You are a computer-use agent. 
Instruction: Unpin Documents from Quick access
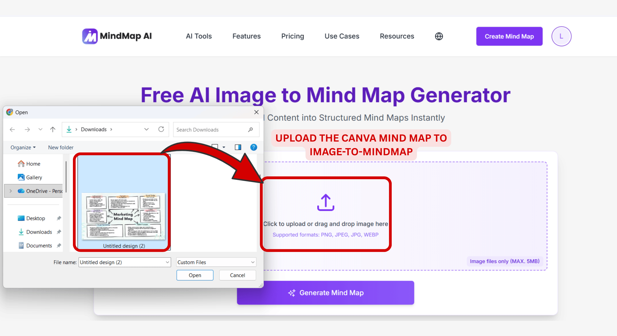pos(59,245)
